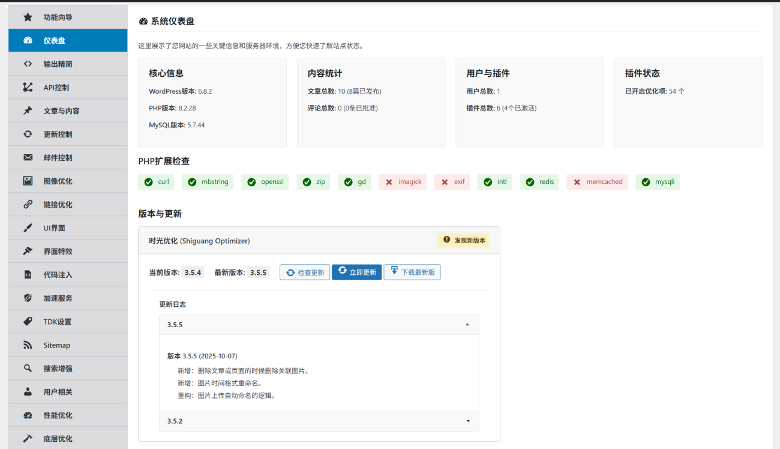780x449 pixels.
Task: Select the user icon for 用户相关
Action: pos(27,391)
